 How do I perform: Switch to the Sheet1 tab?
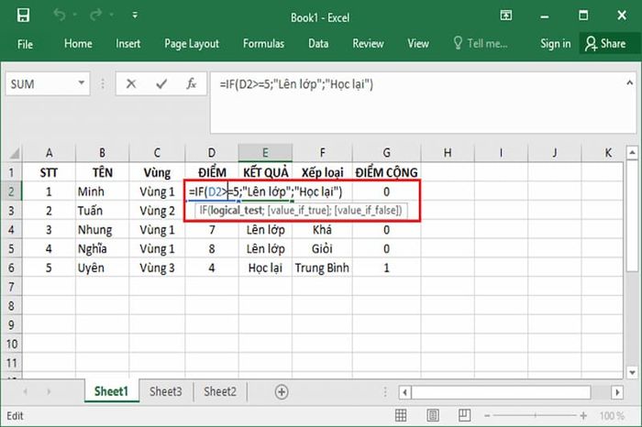tap(111, 391)
